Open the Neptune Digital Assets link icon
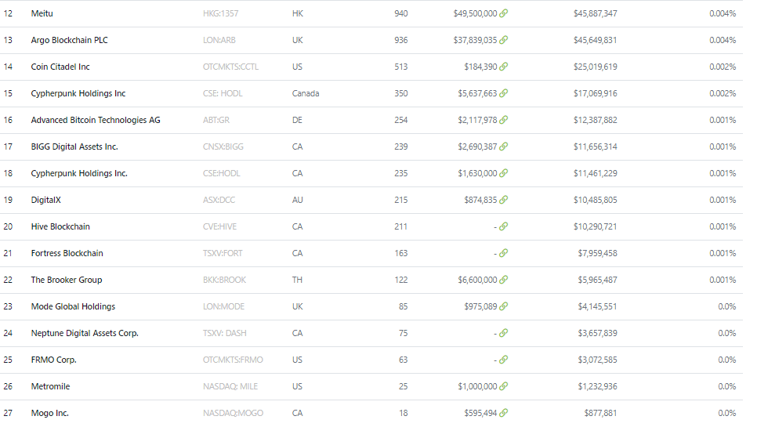The image size is (757, 427). 503,333
